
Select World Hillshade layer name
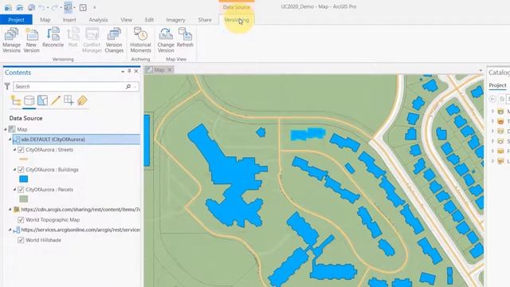click(43, 240)
